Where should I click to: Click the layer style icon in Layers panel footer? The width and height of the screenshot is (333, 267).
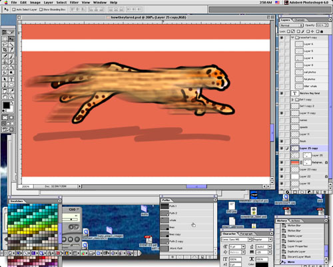(x=288, y=192)
